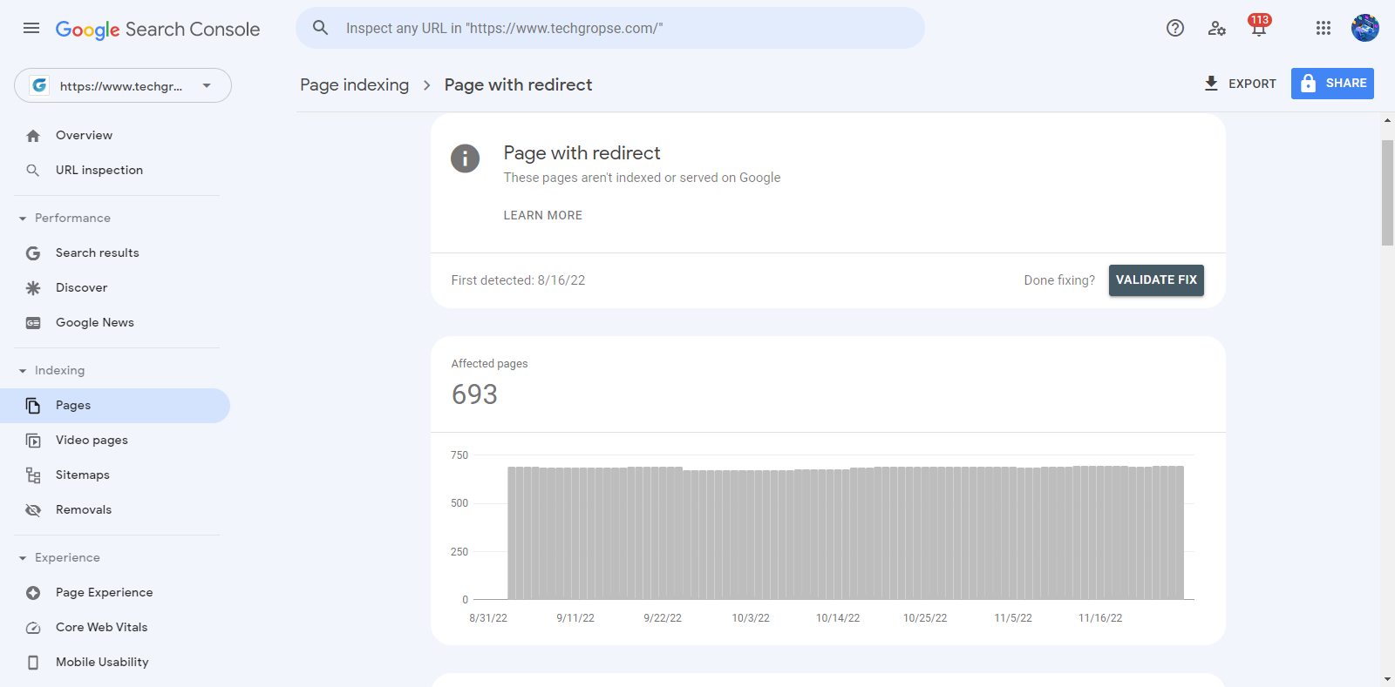Click the Discover asterisk icon

click(33, 288)
